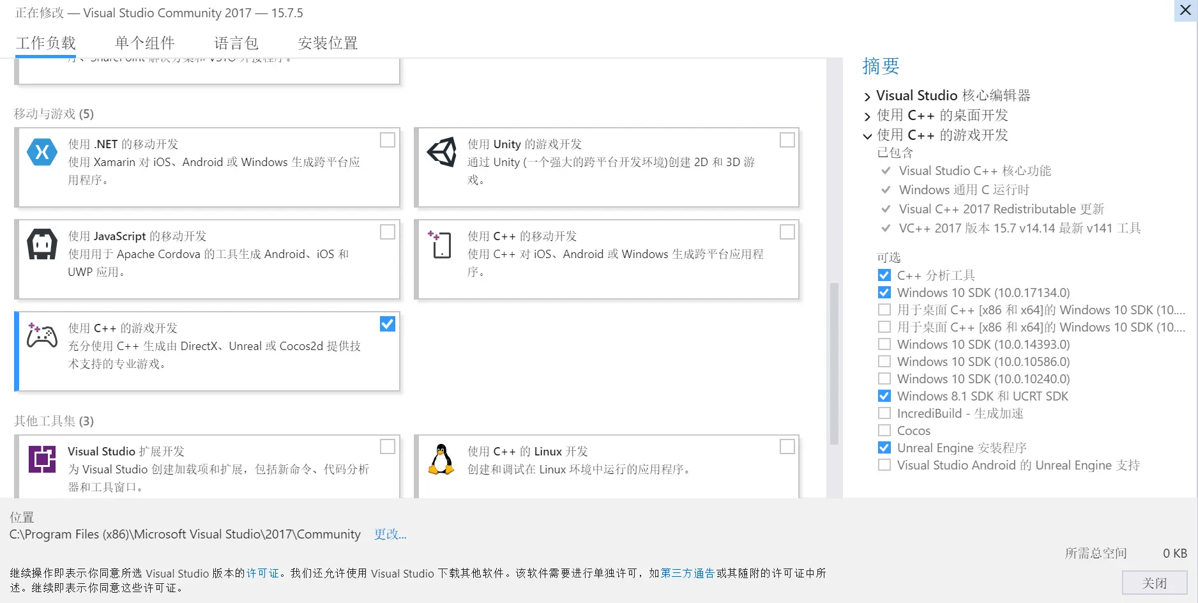Uncheck the C++ game development workload checkbox
1198x603 pixels.
coord(388,324)
